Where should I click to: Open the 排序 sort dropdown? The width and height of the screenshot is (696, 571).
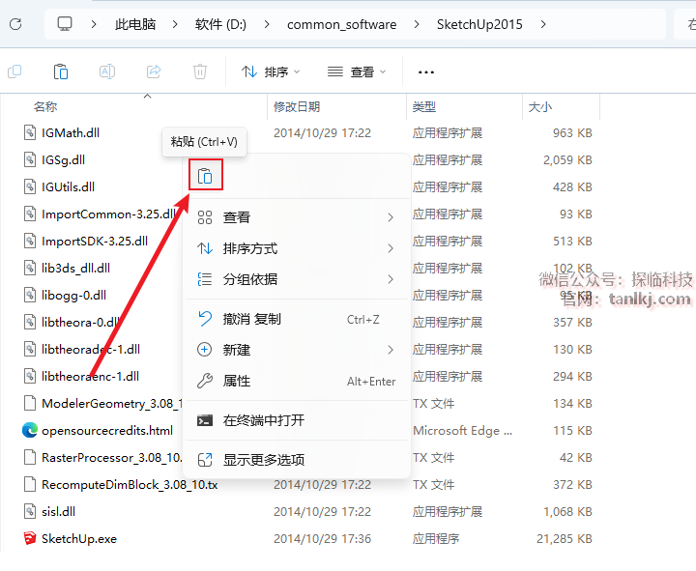(x=271, y=71)
